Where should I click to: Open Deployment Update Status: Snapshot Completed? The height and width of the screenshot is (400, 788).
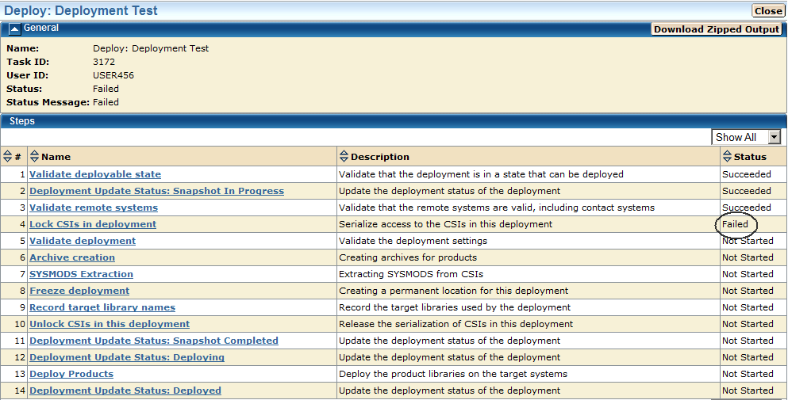pyautogui.click(x=154, y=341)
